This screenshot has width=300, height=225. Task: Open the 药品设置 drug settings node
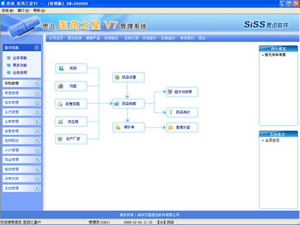point(129,77)
